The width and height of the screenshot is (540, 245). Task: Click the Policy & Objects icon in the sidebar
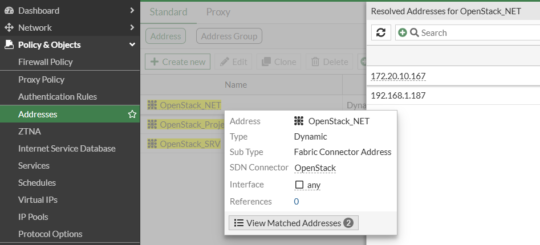coord(9,45)
